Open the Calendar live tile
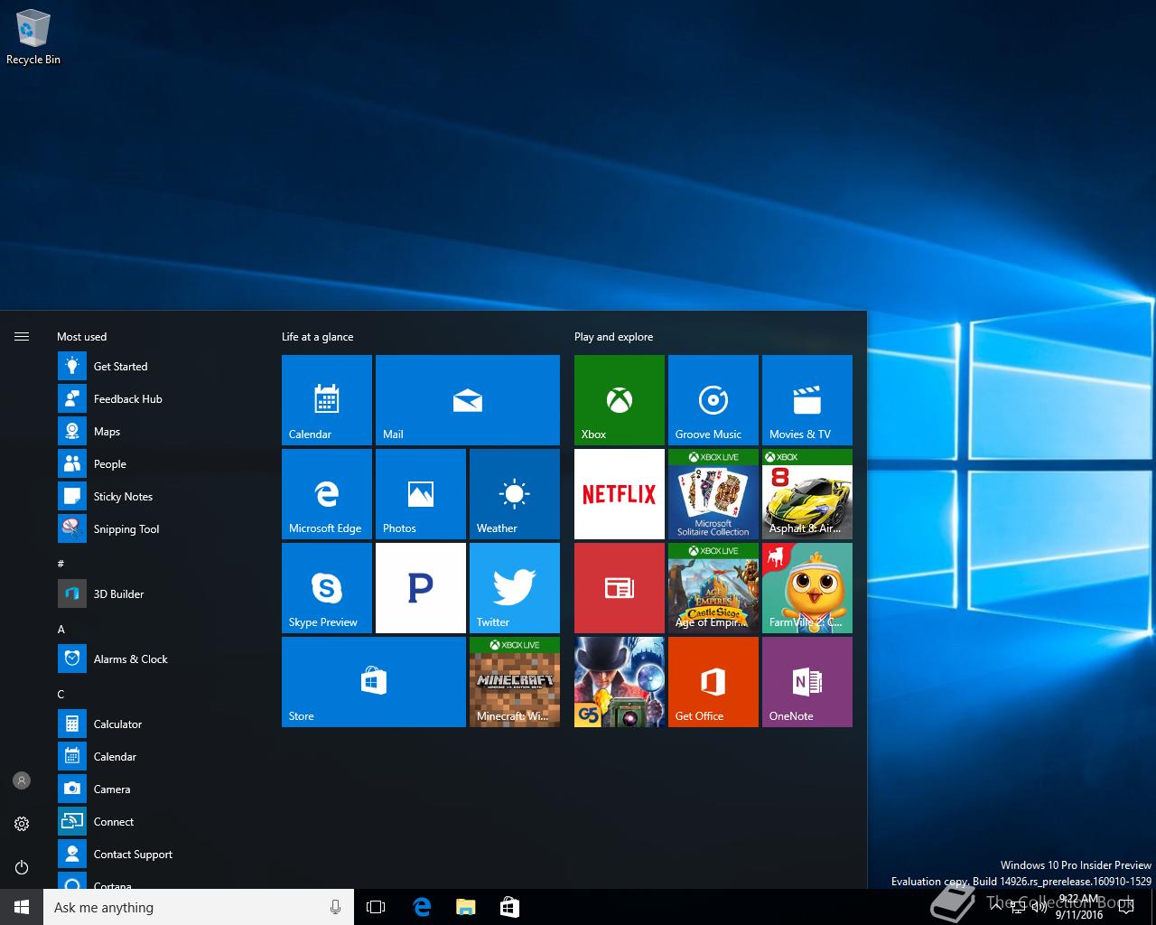1156x925 pixels. coord(327,400)
